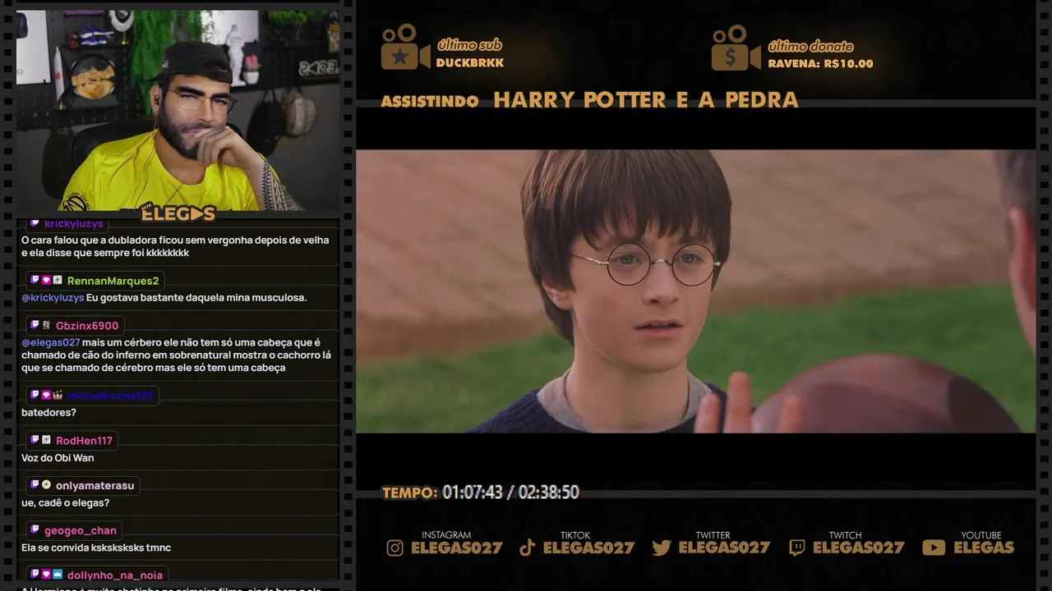Click the streamer webcam feed
1052x591 pixels.
(x=178, y=110)
